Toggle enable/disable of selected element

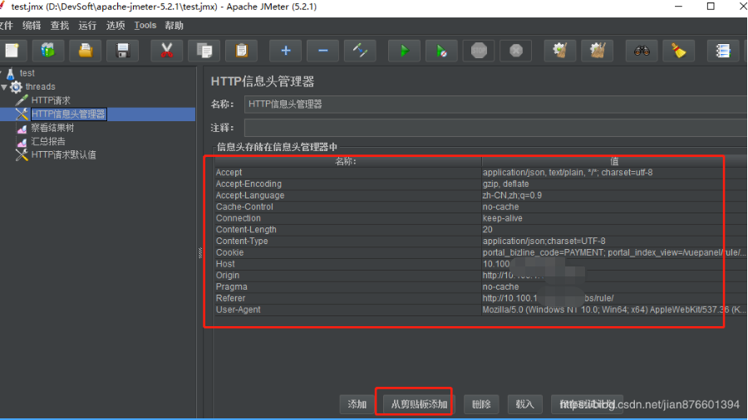coord(360,51)
